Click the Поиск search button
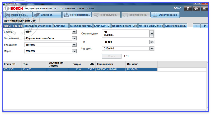 coord(111,56)
